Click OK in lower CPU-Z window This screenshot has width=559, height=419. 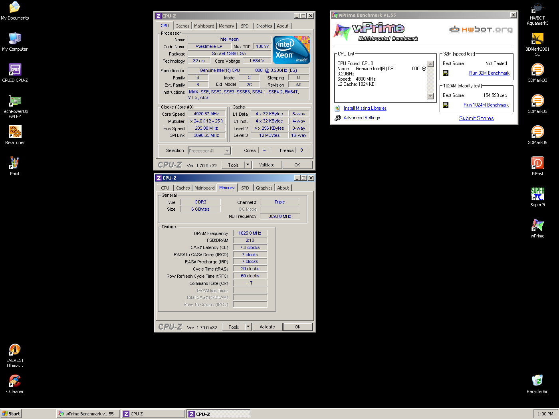pyautogui.click(x=297, y=327)
